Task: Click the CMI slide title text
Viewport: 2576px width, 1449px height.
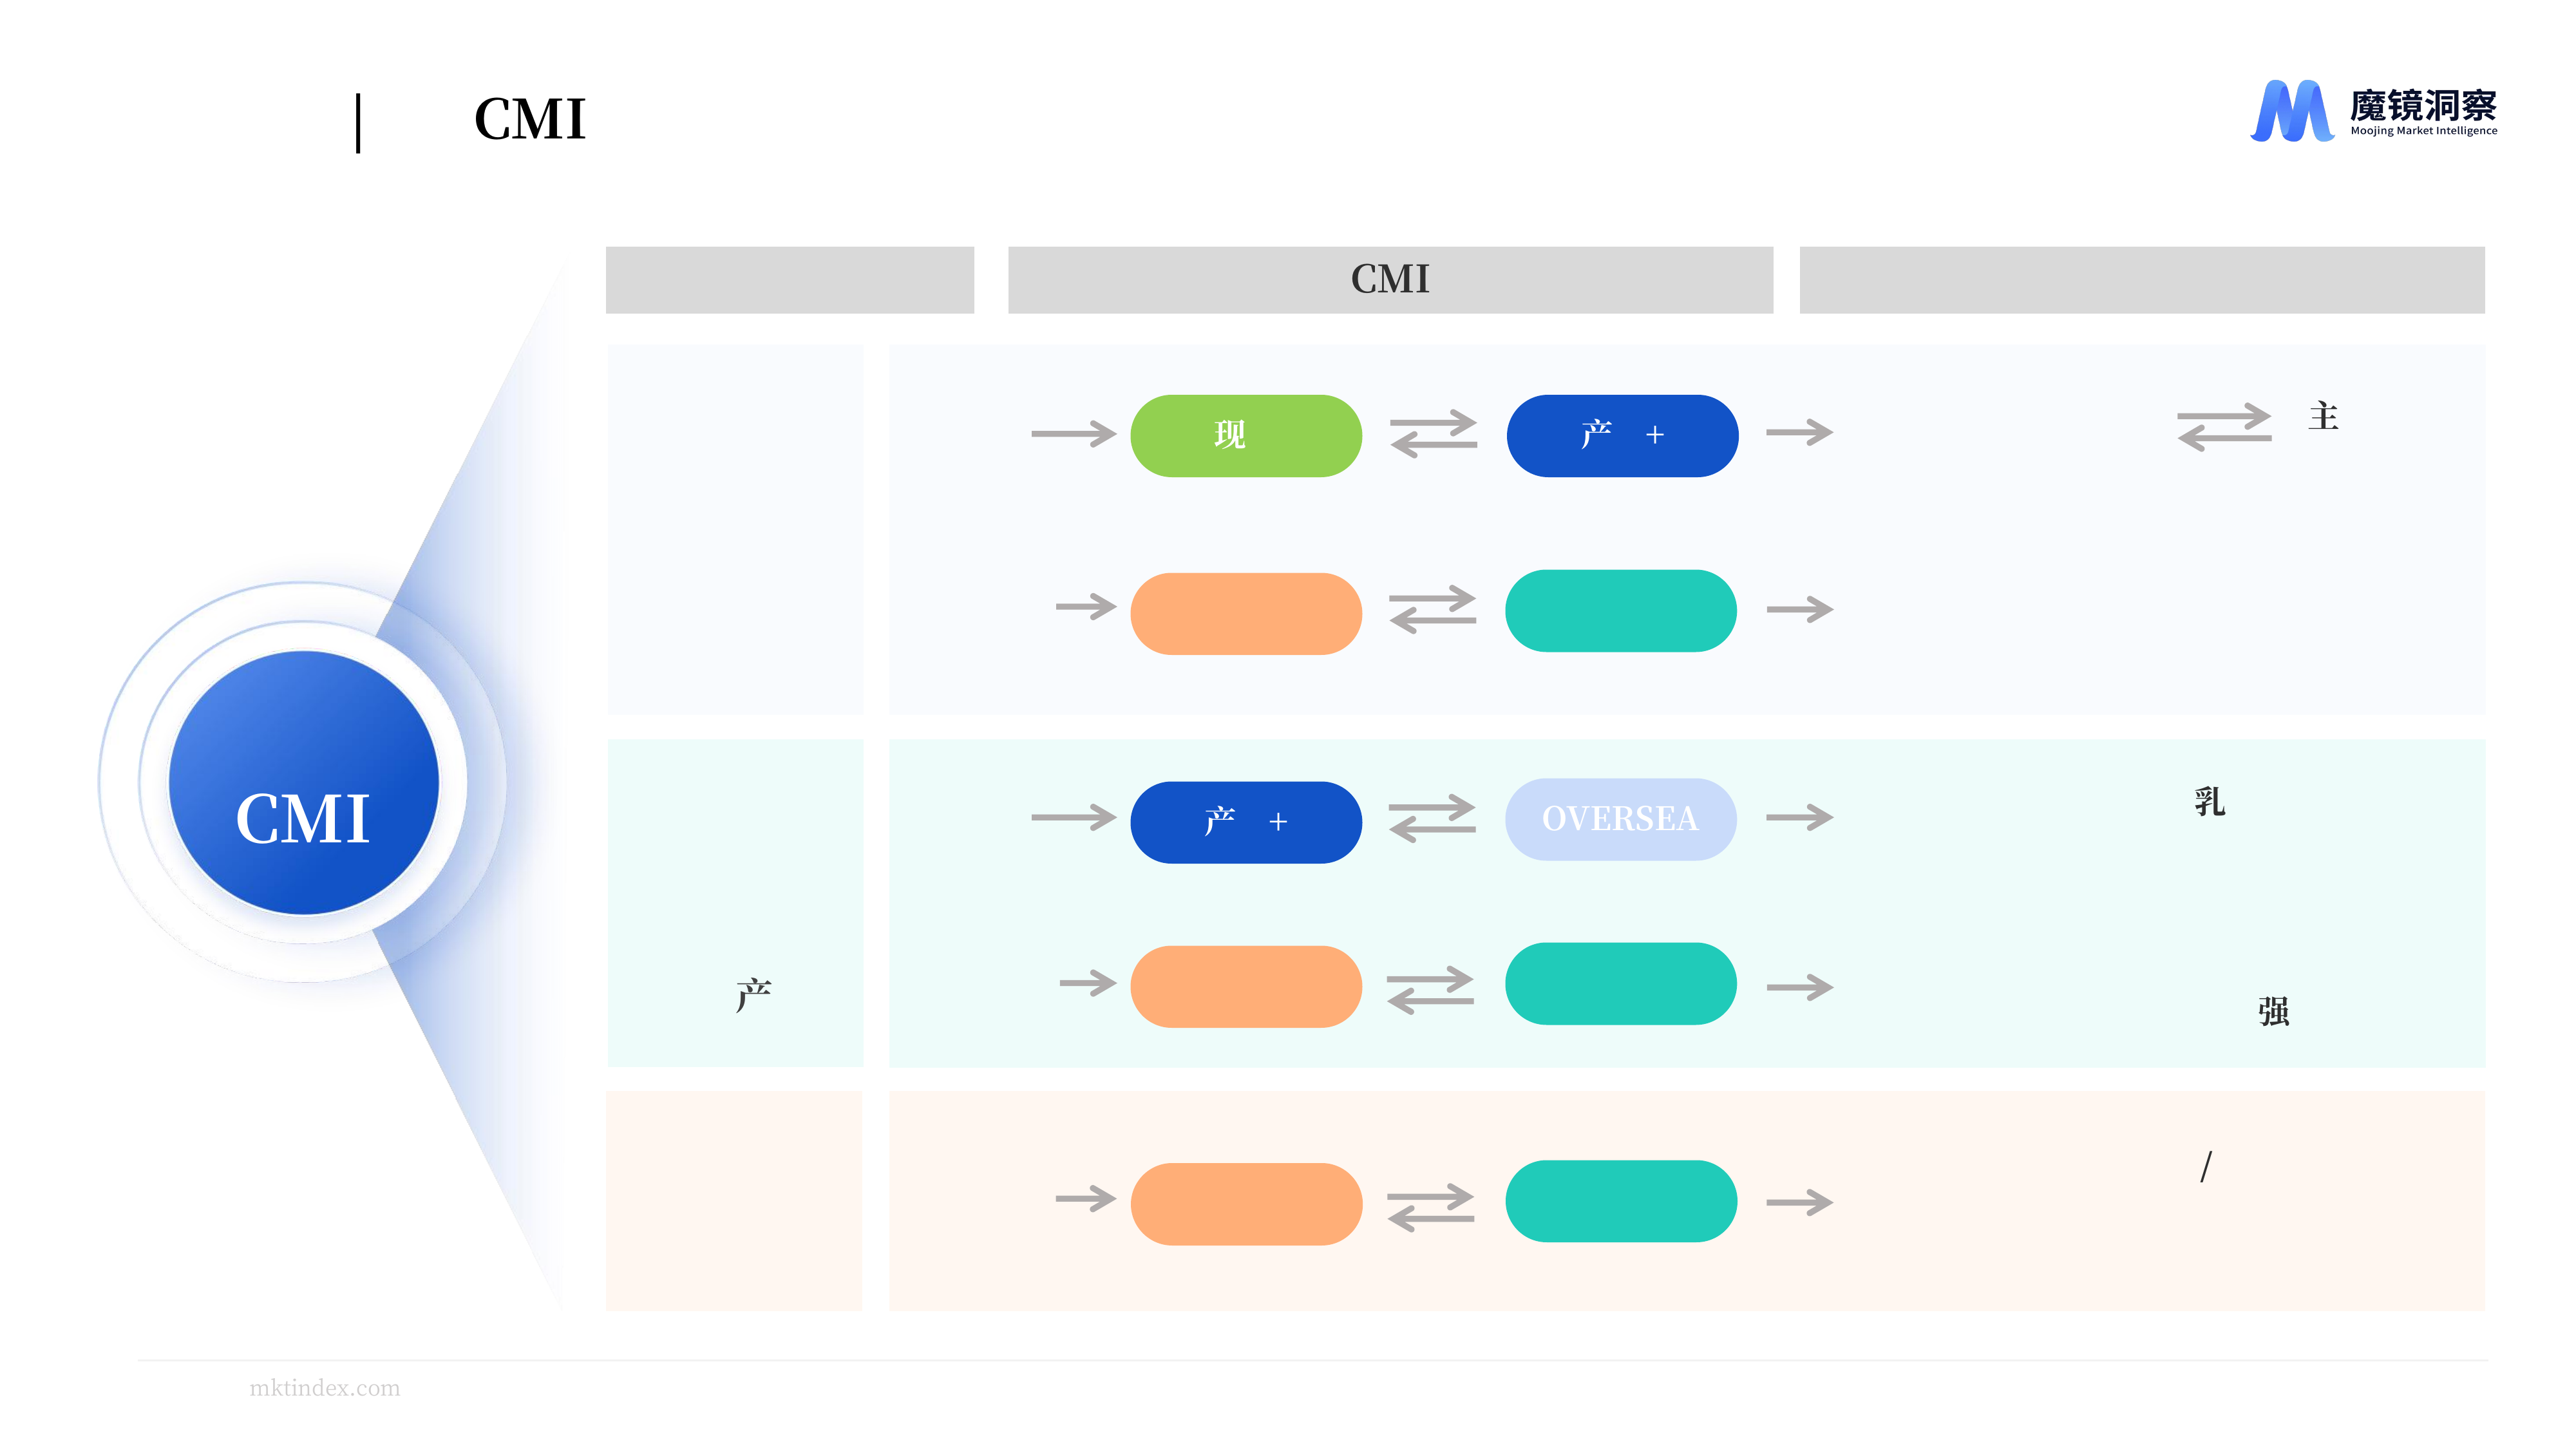Action: [530, 120]
